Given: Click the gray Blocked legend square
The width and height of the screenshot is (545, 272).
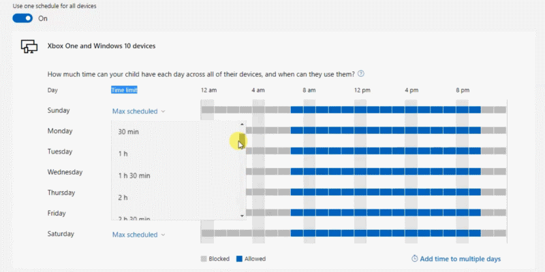Looking at the screenshot, I should [204, 259].
